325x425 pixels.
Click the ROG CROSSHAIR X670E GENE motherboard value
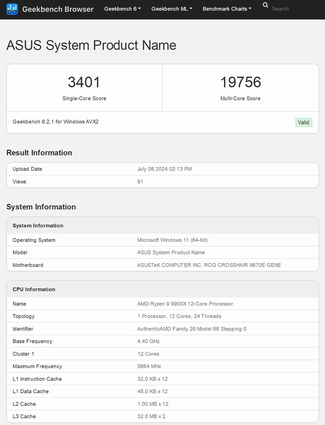click(209, 265)
